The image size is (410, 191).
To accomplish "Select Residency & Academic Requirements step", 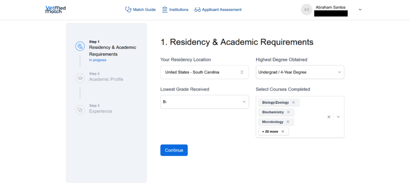I will click(x=113, y=51).
